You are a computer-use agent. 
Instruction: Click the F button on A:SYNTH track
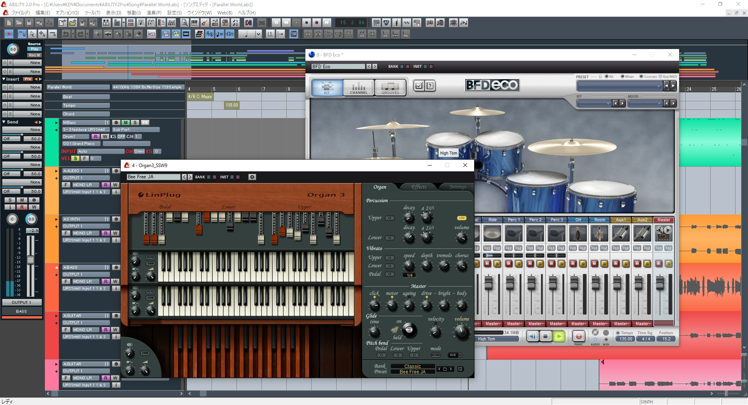point(66,233)
